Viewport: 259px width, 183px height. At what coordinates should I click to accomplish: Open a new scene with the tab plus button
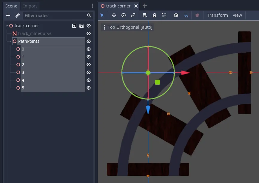pos(145,6)
